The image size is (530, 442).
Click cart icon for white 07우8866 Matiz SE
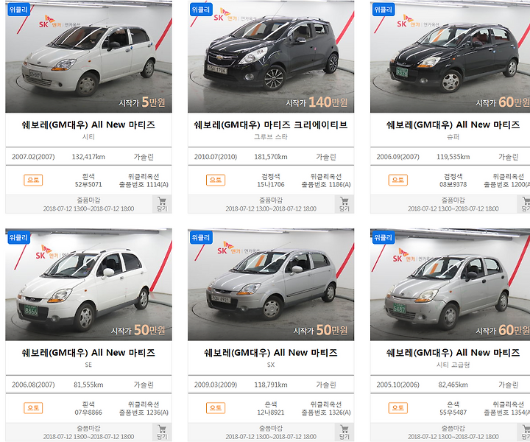pyautogui.click(x=162, y=432)
